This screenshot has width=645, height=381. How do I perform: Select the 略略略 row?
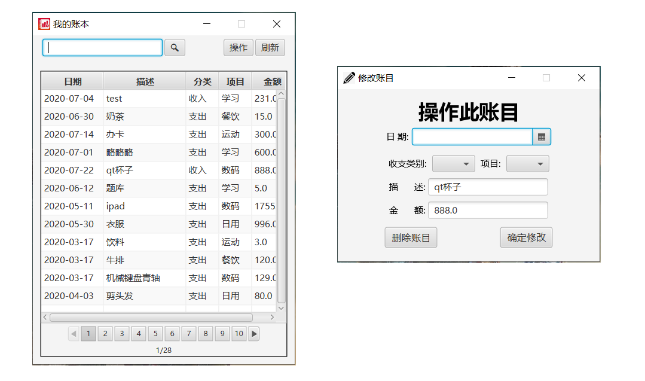(159, 153)
